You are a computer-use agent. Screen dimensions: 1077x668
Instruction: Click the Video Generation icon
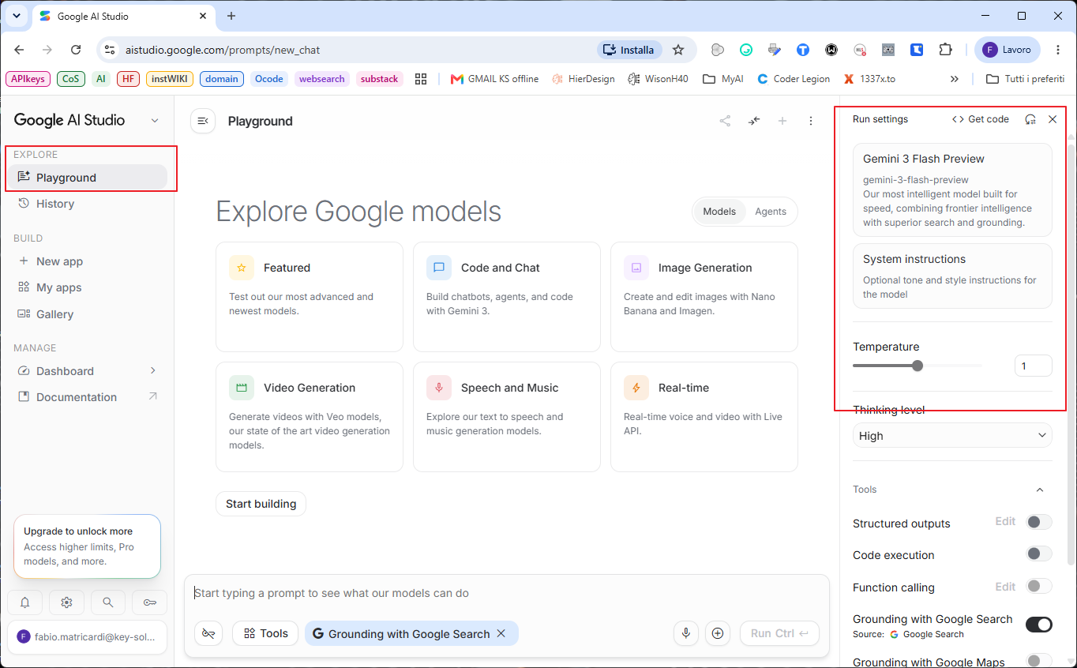(x=242, y=388)
